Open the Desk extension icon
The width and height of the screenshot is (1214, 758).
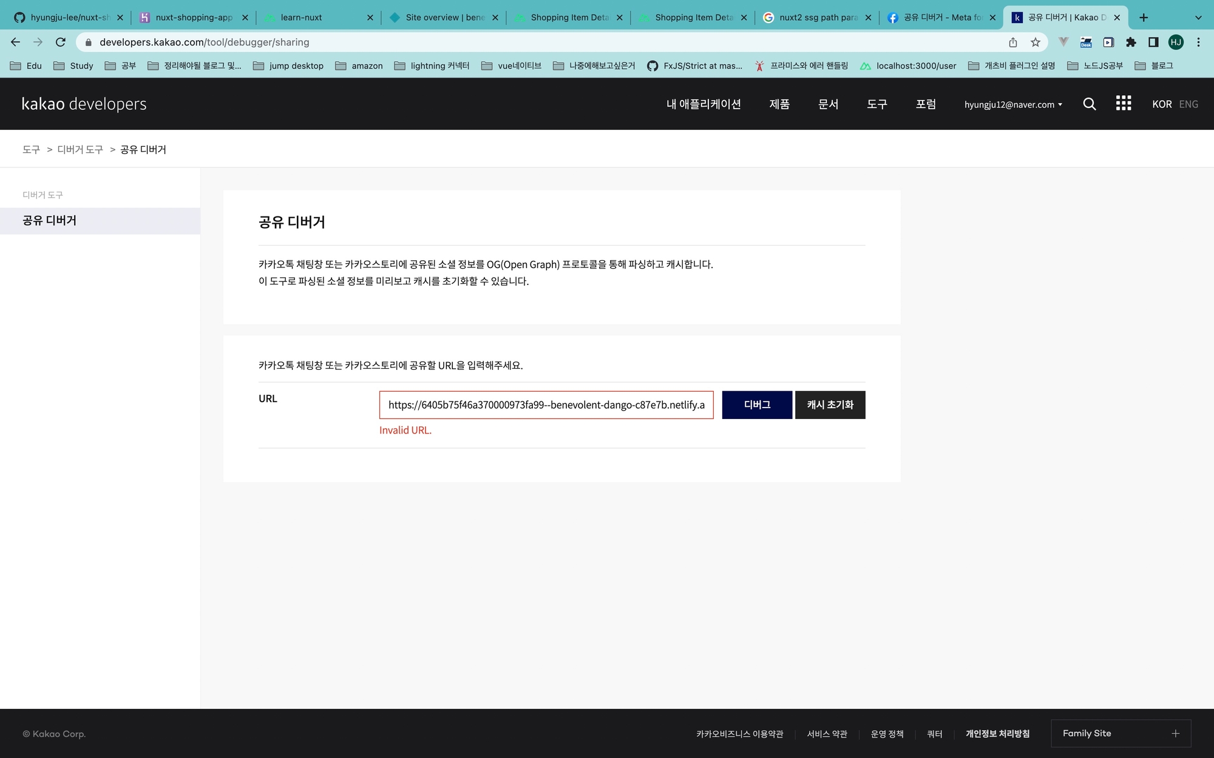pos(1086,42)
